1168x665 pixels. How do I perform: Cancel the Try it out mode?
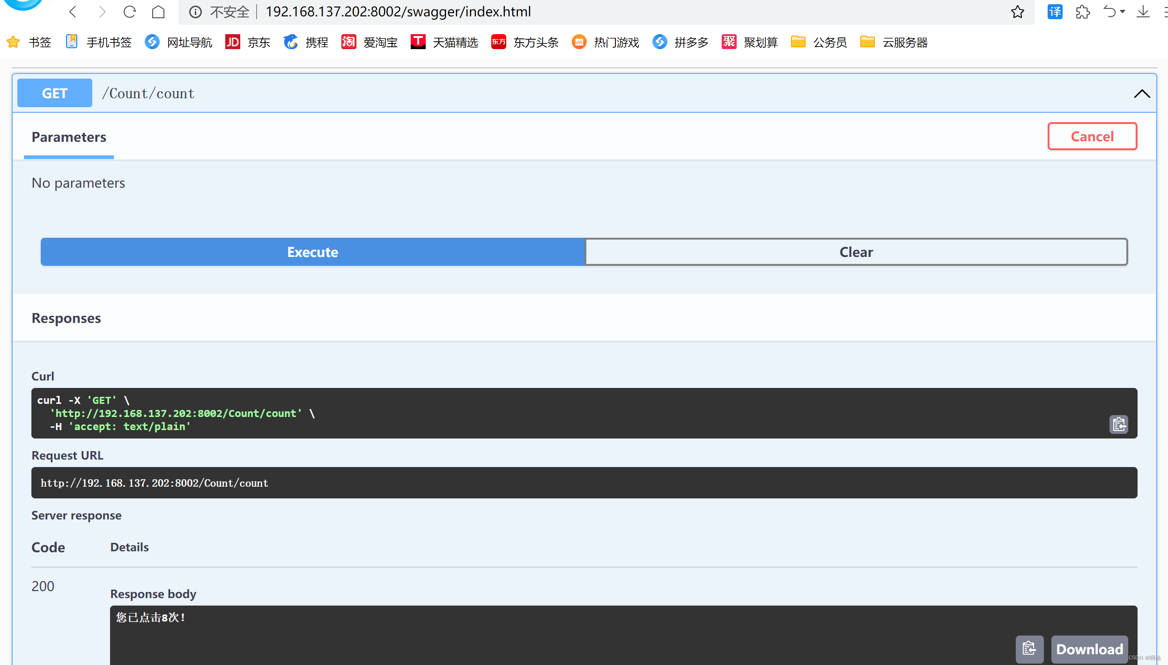click(x=1092, y=136)
